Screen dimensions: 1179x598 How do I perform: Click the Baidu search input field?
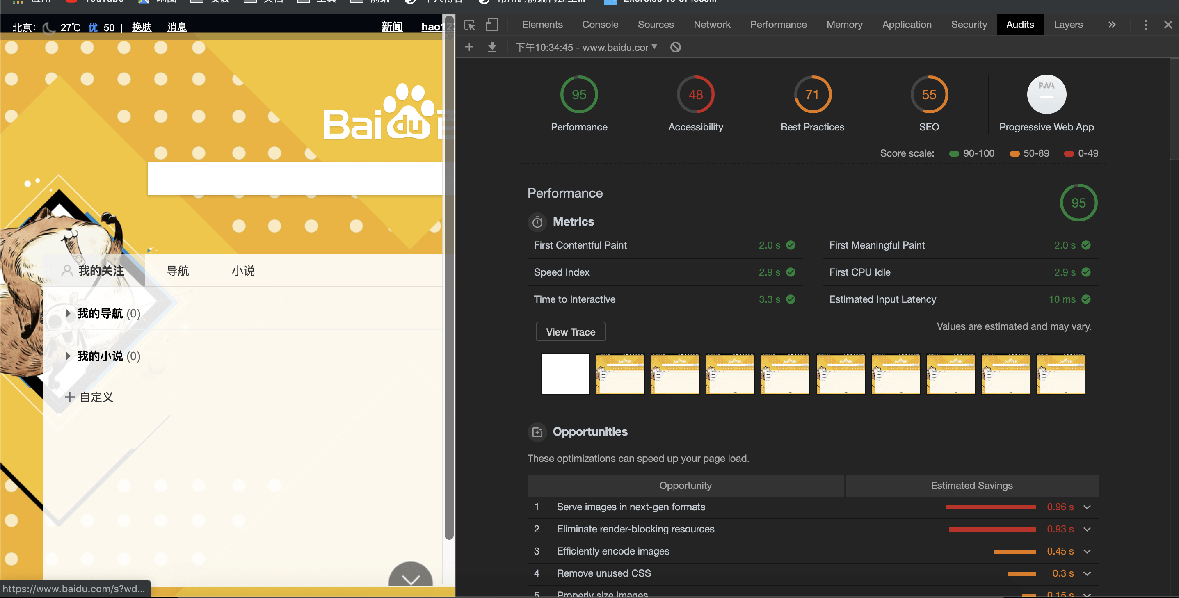(x=295, y=179)
